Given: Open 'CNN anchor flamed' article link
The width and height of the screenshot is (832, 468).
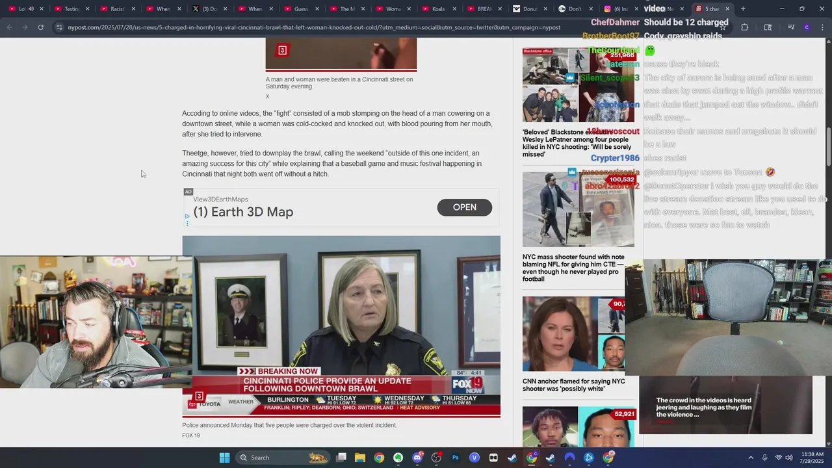Looking at the screenshot, I should 574,385.
